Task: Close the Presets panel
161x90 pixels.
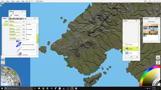Action: pos(37,18)
